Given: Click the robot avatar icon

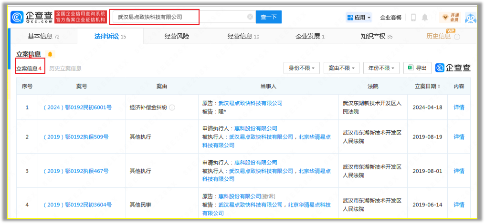Looking at the screenshot, I should [x=471, y=18].
